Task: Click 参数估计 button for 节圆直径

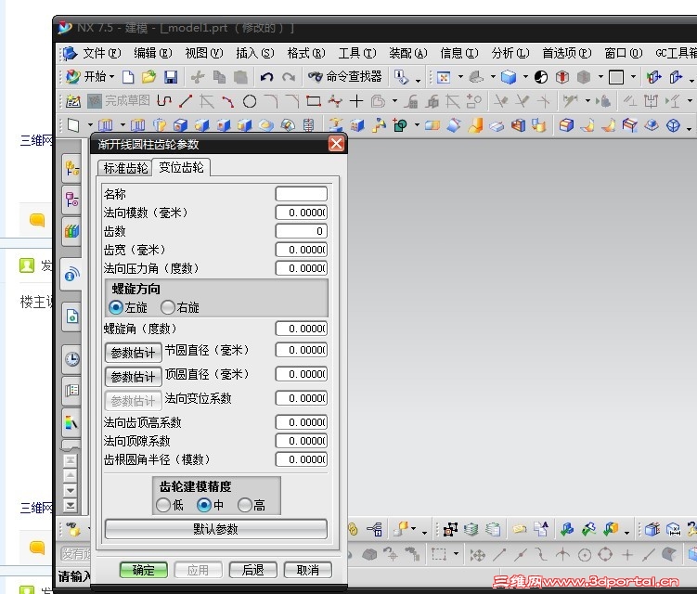Action: 133,353
